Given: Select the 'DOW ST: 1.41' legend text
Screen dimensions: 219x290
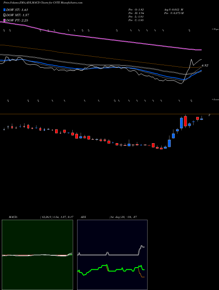Looking at the screenshot, I should (x=17, y=10).
